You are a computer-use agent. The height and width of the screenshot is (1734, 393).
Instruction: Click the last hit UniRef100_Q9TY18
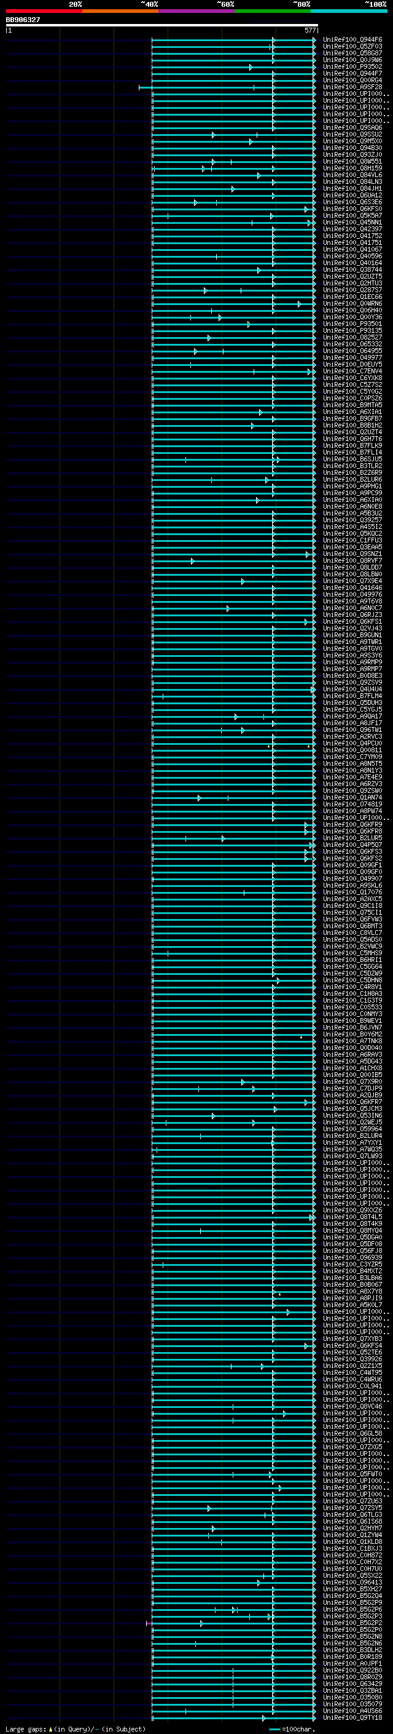pyautogui.click(x=352, y=1717)
